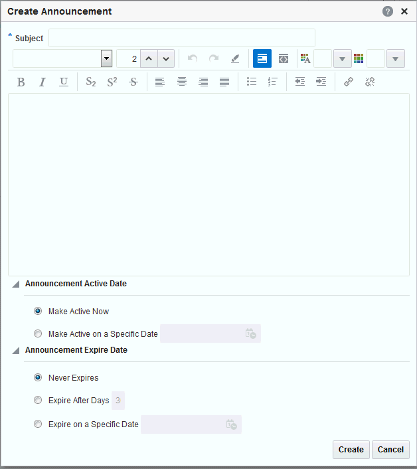Collapse Announcement Expire Date section
The height and width of the screenshot is (469, 417).
(x=16, y=350)
